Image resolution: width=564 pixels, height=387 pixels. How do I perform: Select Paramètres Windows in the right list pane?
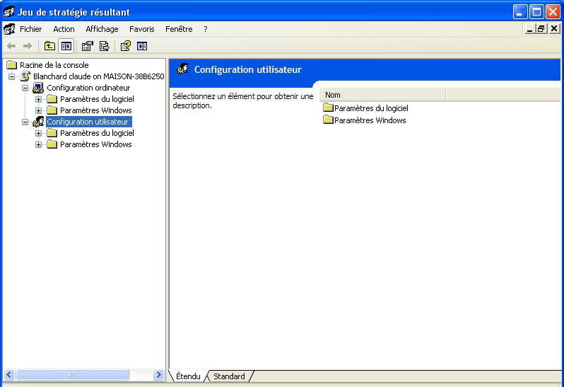370,120
